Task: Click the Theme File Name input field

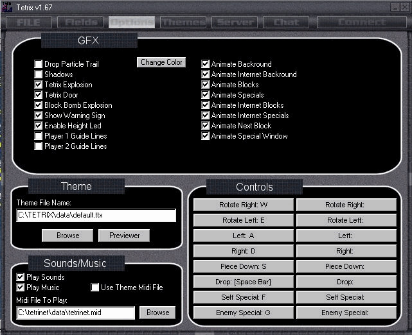Action: pos(96,215)
